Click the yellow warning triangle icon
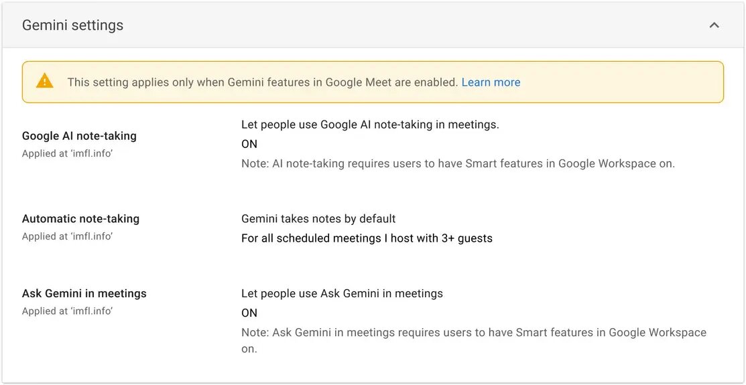746x385 pixels. coord(45,81)
